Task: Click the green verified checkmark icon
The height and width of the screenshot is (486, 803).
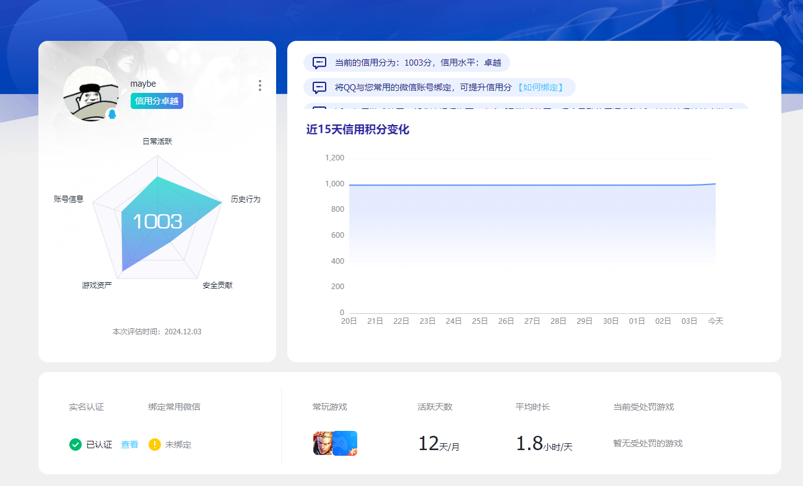Action: coord(76,445)
